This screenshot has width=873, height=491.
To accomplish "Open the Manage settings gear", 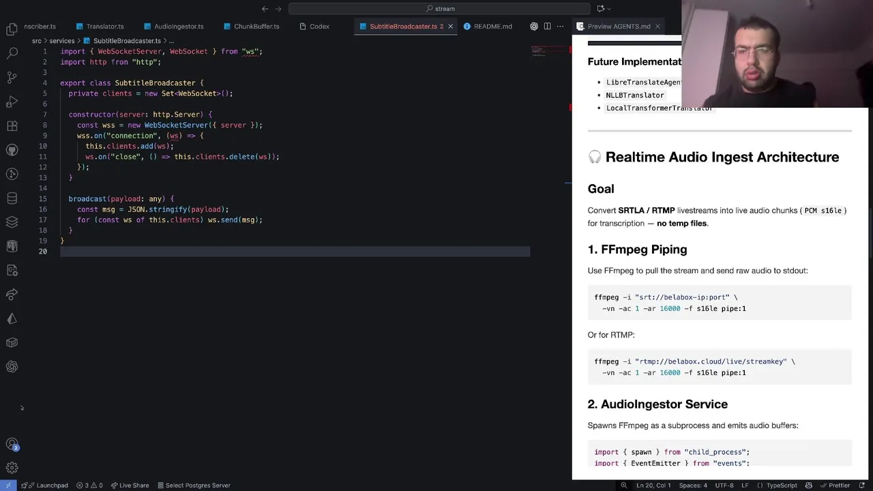I will [x=12, y=468].
